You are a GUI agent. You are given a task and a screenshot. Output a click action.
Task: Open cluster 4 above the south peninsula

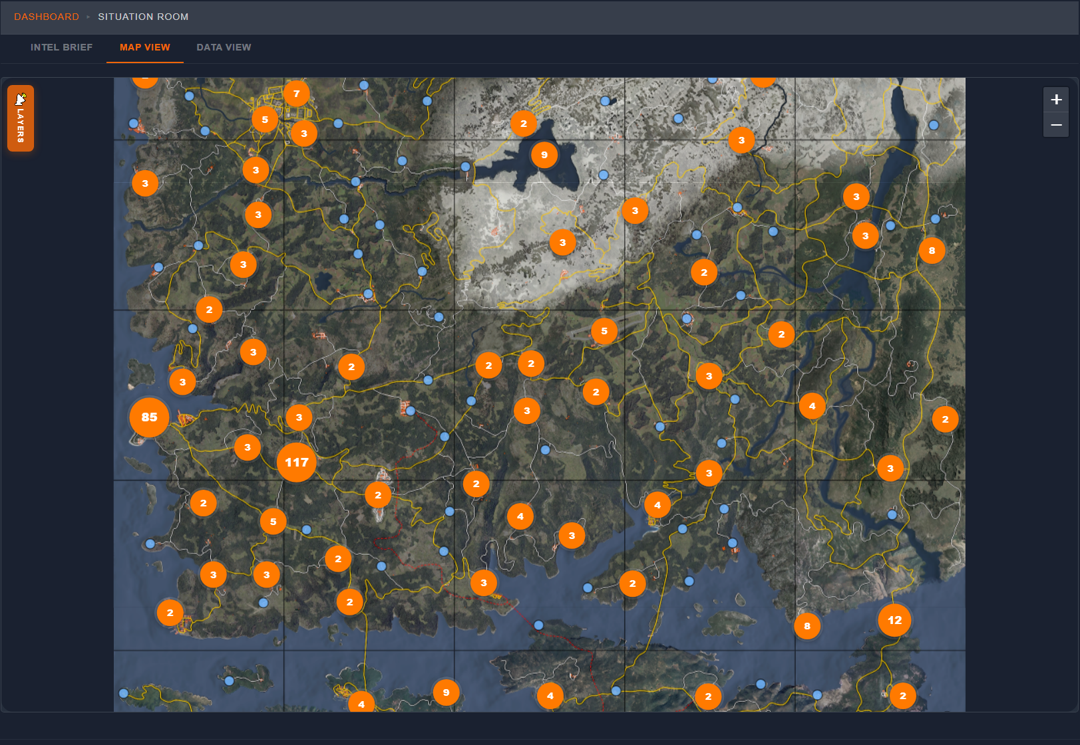click(x=657, y=505)
